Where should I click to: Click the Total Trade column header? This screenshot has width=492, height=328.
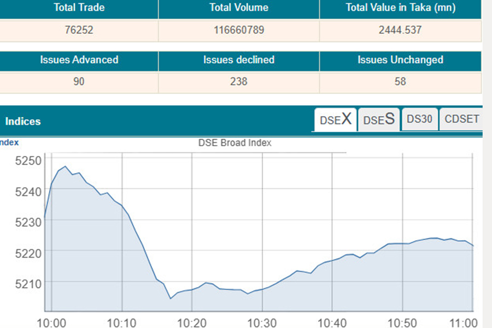[x=79, y=8]
